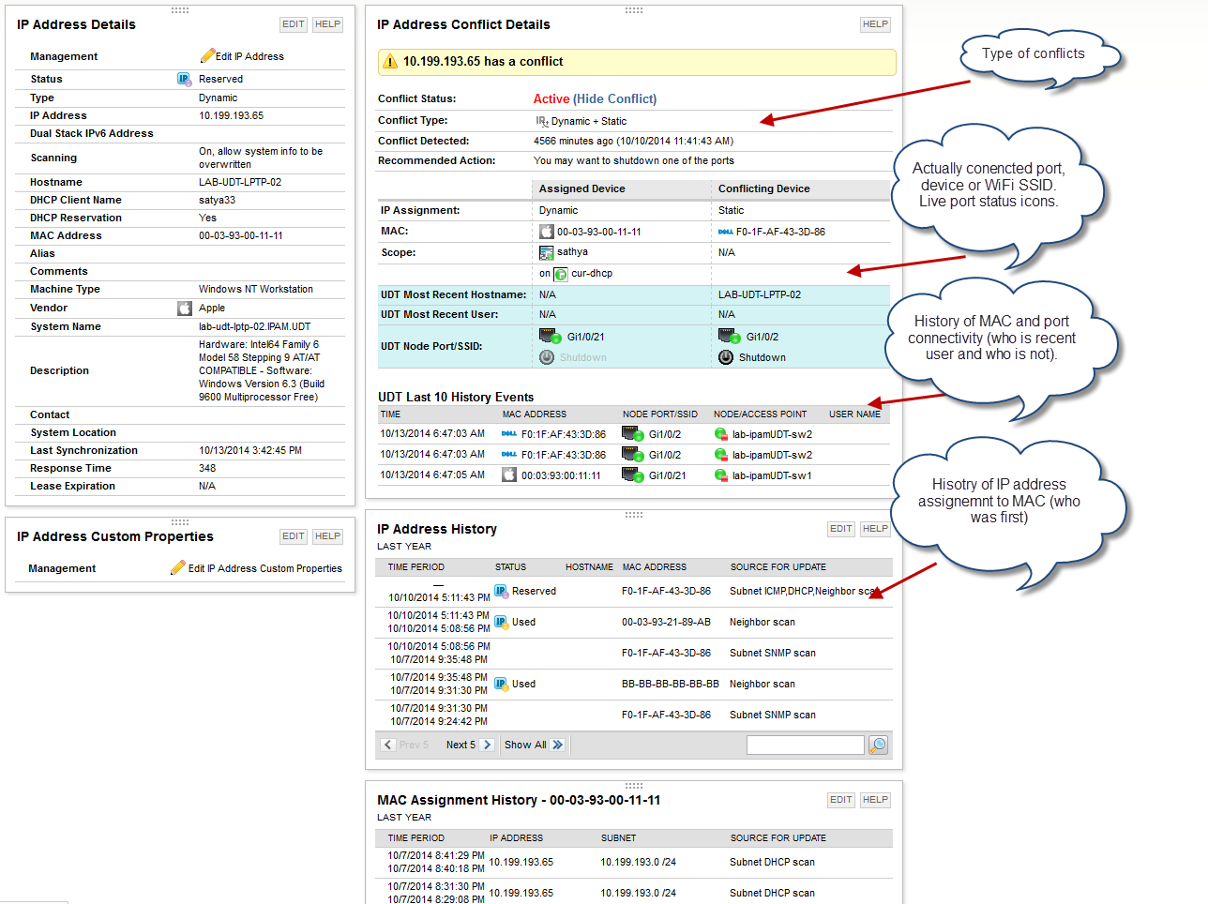Click EDIT button in IP Address History panel
This screenshot has height=904, width=1208.
click(841, 529)
